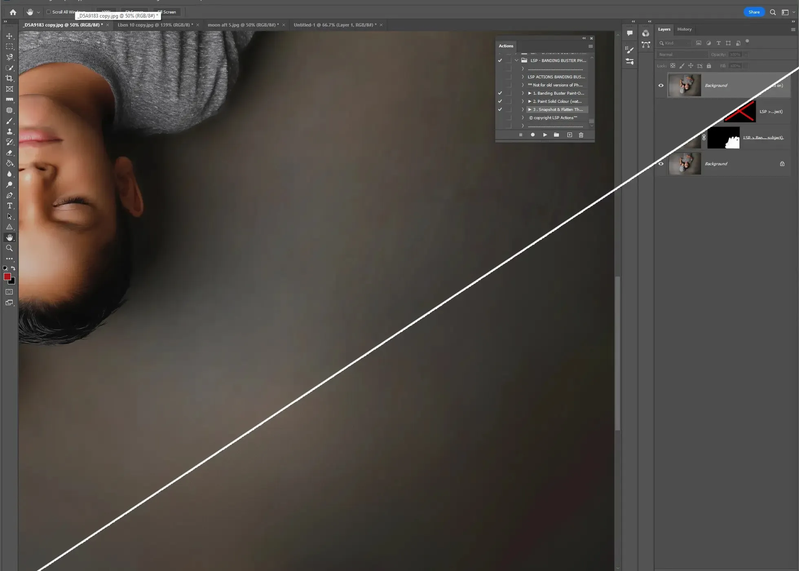The height and width of the screenshot is (571, 799).
Task: Hide the top Background layer
Action: point(661,85)
